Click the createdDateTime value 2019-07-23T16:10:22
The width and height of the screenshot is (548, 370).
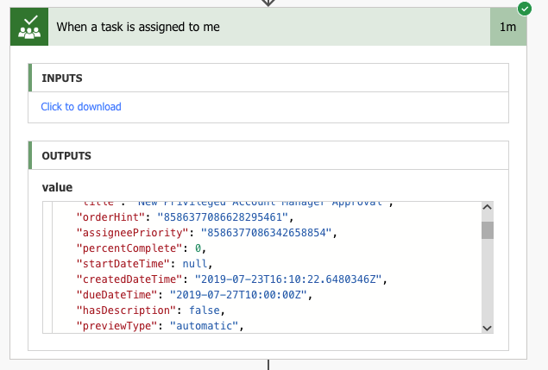pos(288,279)
